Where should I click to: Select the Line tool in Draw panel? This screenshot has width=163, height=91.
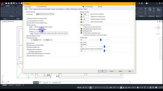(x=3, y=10)
